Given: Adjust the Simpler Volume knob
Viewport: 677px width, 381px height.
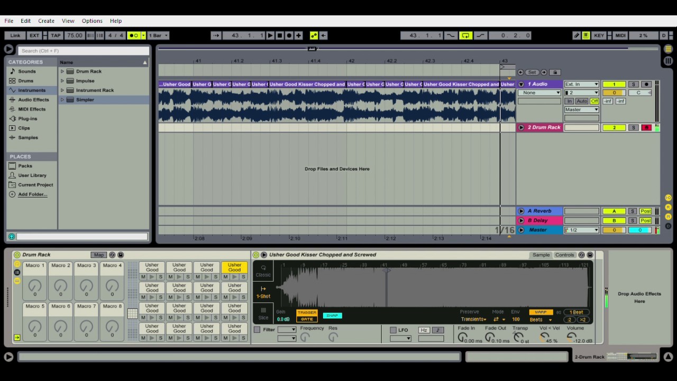Looking at the screenshot, I should [572, 337].
